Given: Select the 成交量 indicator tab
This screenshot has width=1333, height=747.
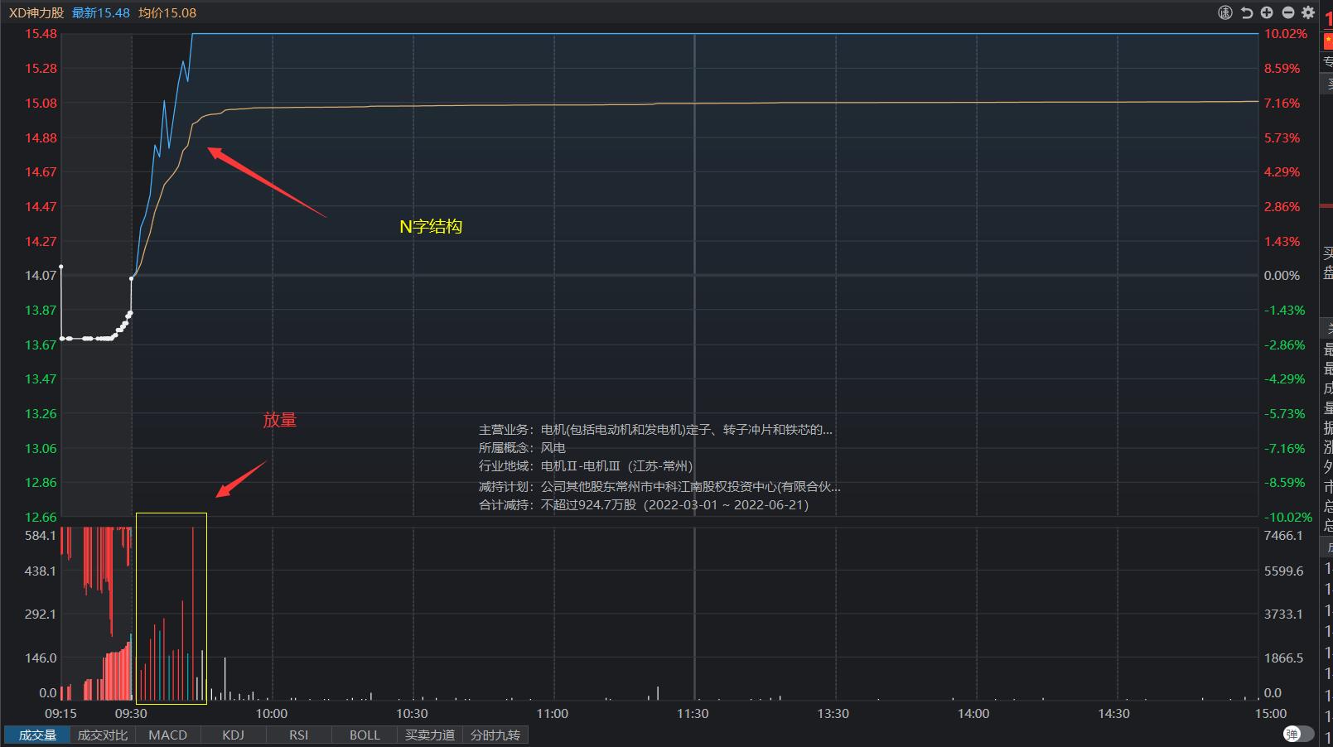Looking at the screenshot, I should [x=37, y=735].
